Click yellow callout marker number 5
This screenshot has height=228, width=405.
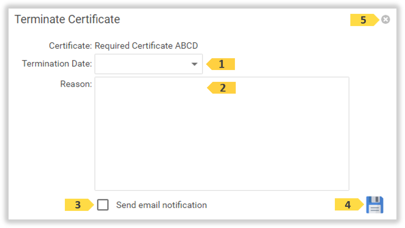coord(363,20)
